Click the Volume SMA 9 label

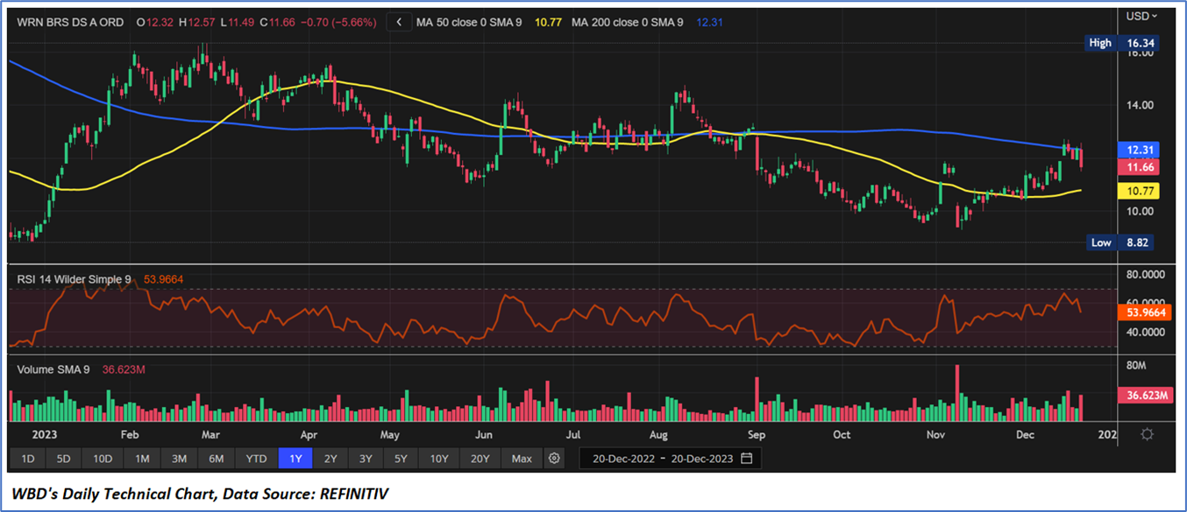tap(53, 370)
